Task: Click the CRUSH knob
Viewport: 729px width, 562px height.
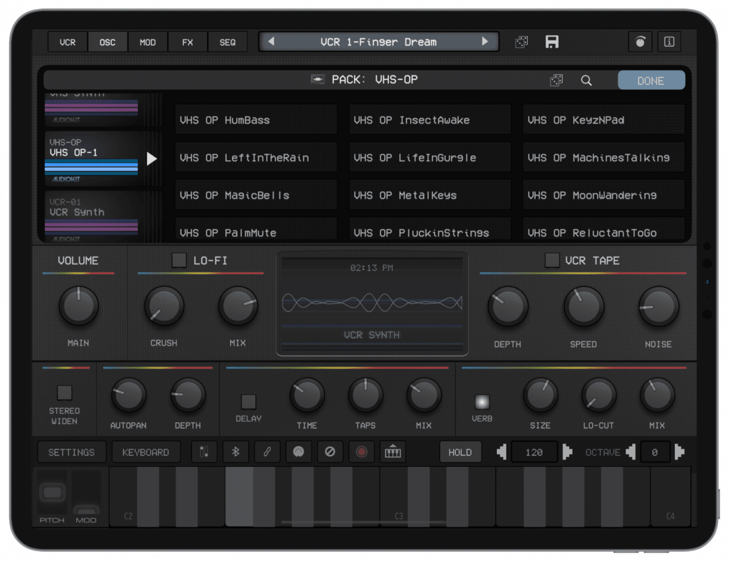Action: tap(164, 305)
